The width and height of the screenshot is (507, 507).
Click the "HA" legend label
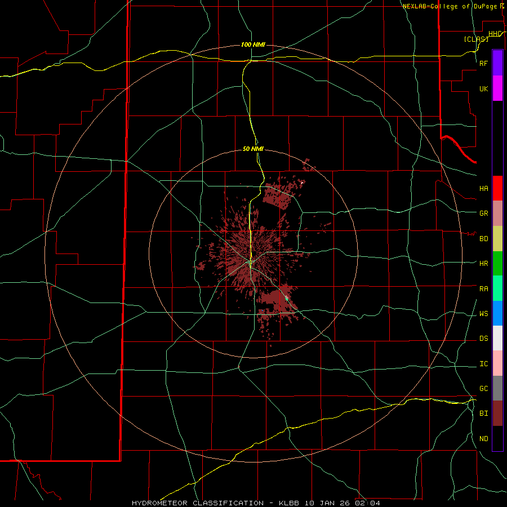pyautogui.click(x=483, y=189)
